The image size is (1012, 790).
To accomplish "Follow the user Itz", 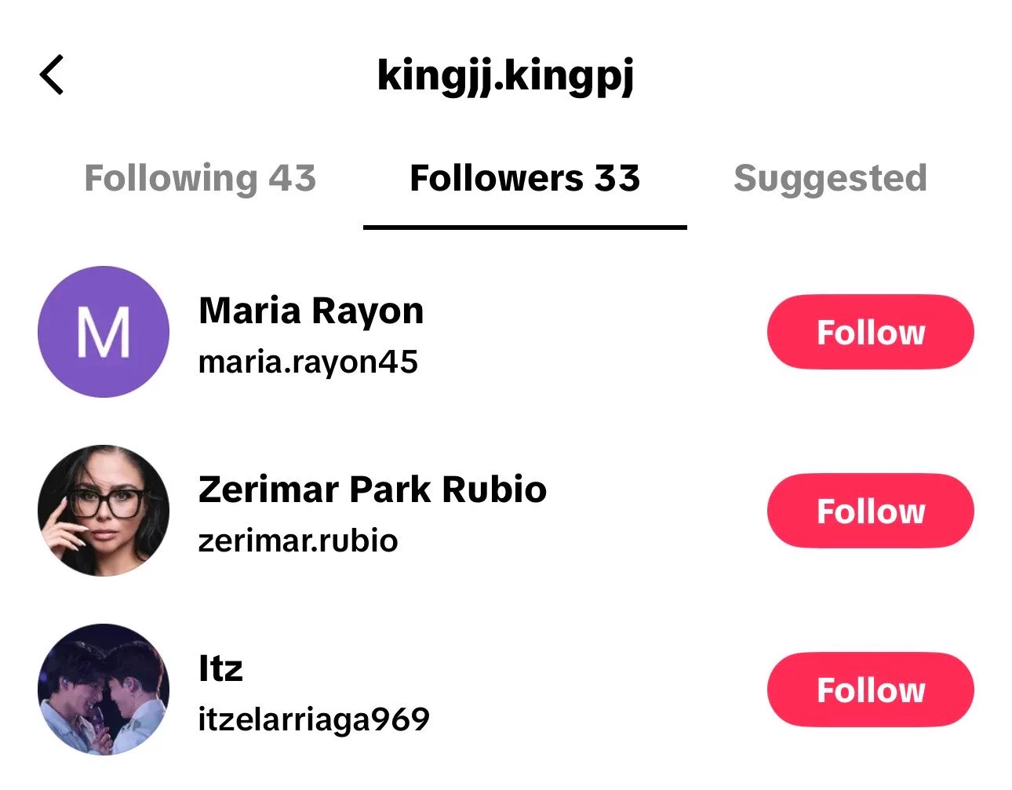I will point(871,690).
